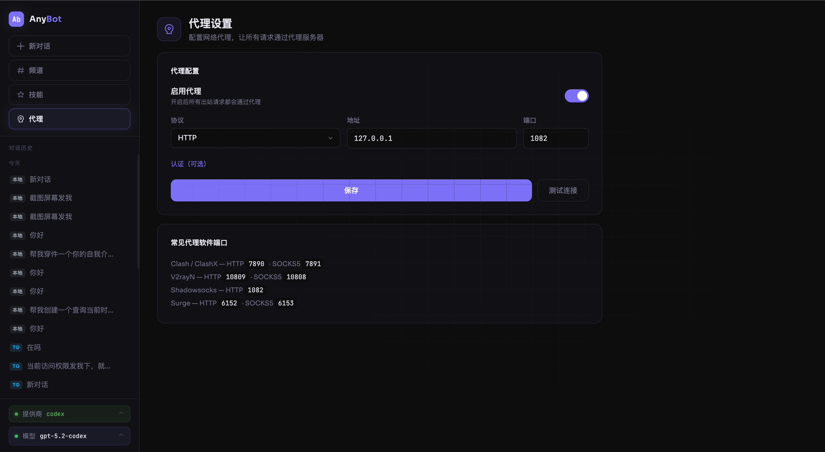The image size is (825, 452).
Task: Open the TG 在吗 conversation
Action: click(70, 347)
